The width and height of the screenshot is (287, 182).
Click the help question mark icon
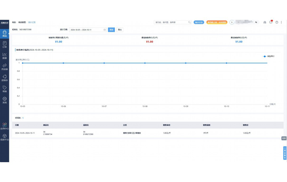(x=277, y=22)
